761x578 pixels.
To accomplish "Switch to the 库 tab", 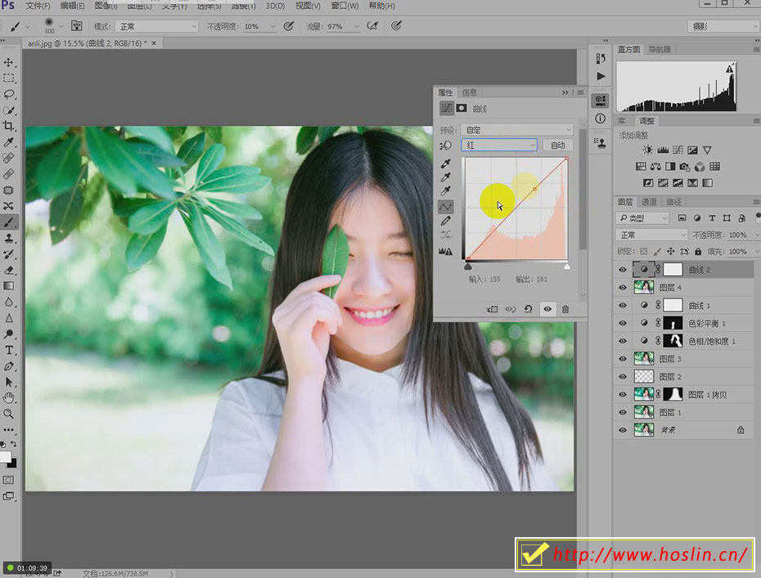I will pos(622,121).
